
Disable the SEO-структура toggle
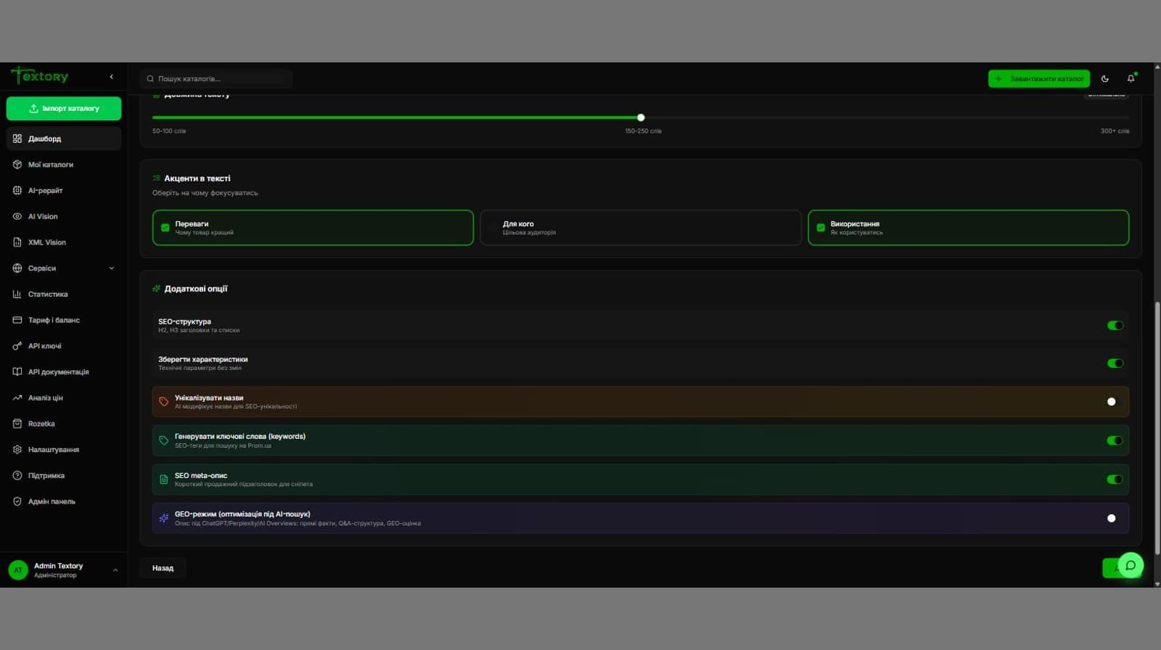[1115, 326]
